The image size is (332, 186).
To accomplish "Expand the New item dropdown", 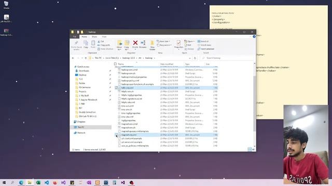I will [163, 41].
